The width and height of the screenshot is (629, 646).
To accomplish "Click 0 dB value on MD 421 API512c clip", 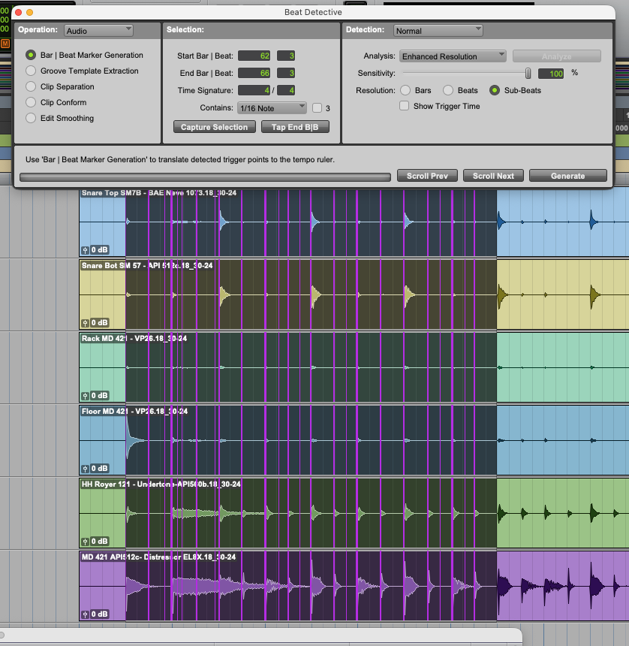I will click(x=100, y=614).
